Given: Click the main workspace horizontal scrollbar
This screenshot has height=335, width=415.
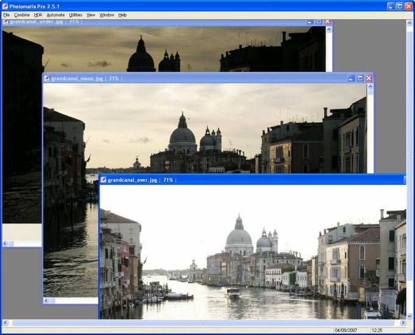Looking at the screenshot, I should pos(201,322).
